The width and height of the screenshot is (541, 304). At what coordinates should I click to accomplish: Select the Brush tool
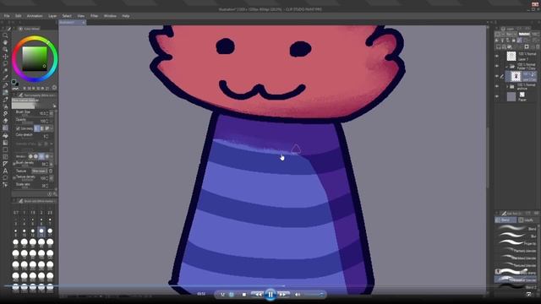pos(5,100)
